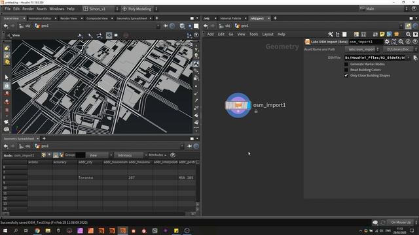Click the spreadsheet Group field
This screenshot has height=235, width=419.
(x=81, y=155)
